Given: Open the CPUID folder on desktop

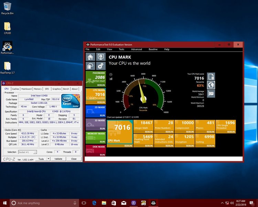Looking at the screenshot, I should tap(8, 28).
